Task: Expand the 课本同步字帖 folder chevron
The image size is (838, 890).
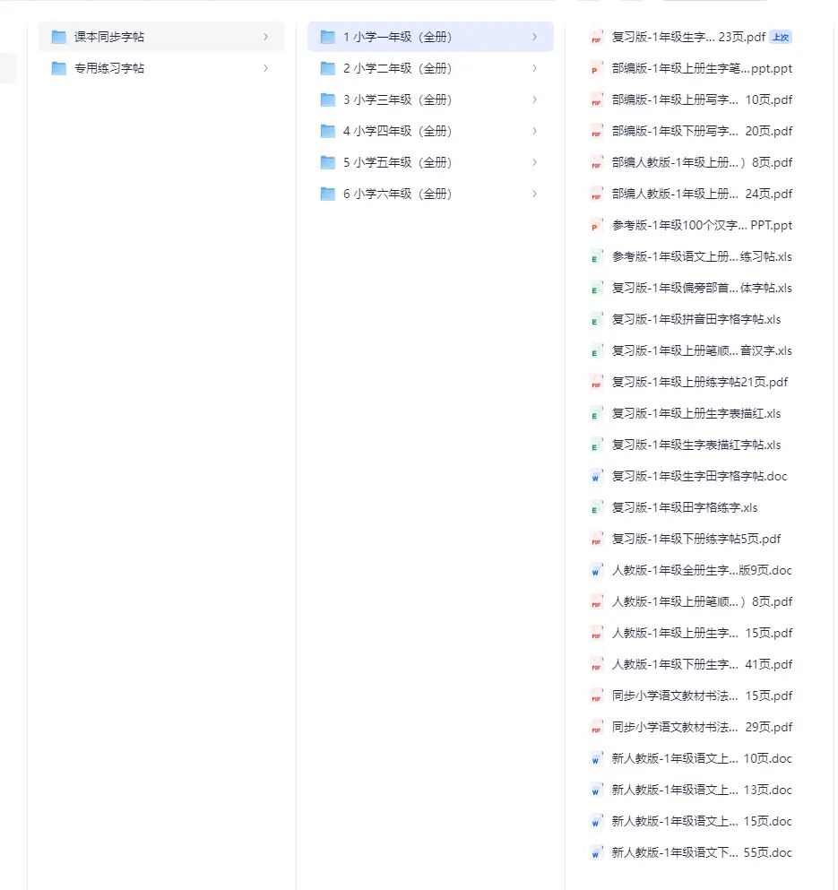Action: (266, 38)
